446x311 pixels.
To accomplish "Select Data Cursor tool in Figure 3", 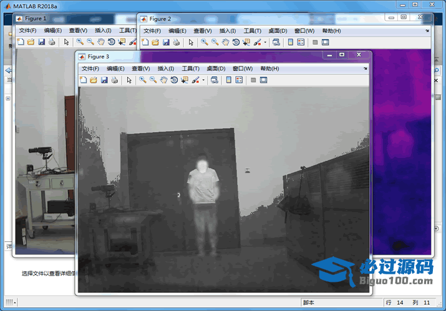I will [x=185, y=80].
